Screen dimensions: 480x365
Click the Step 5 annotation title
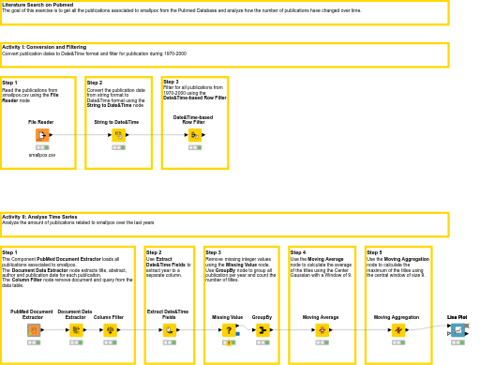point(374,252)
